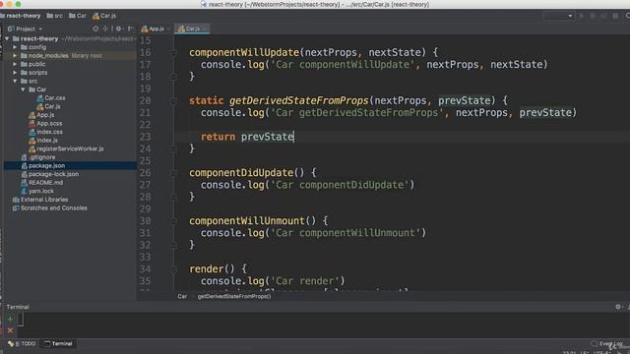630x354 pixels.
Task: Expand the config folder
Action: pyautogui.click(x=15, y=47)
